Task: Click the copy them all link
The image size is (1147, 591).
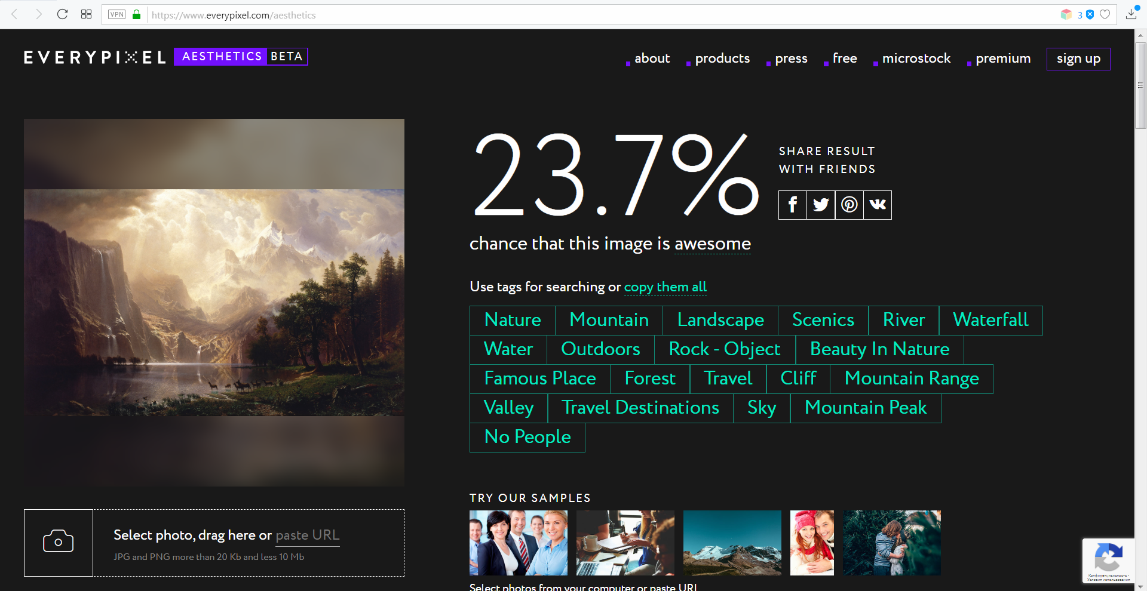Action: (x=665, y=287)
